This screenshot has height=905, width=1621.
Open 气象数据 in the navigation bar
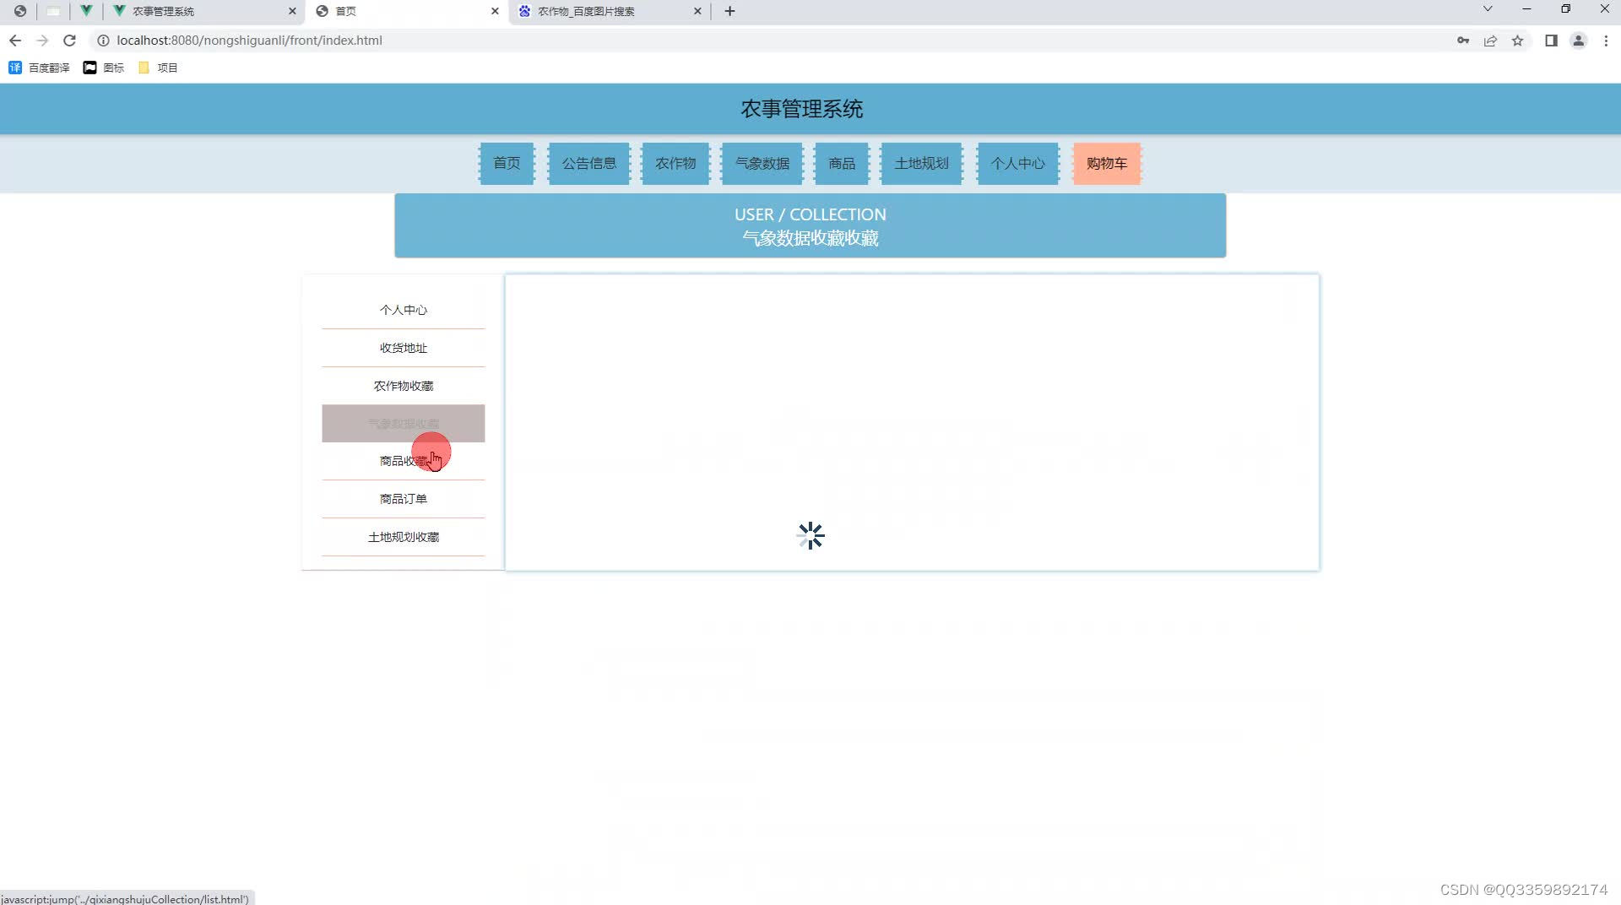coord(762,164)
